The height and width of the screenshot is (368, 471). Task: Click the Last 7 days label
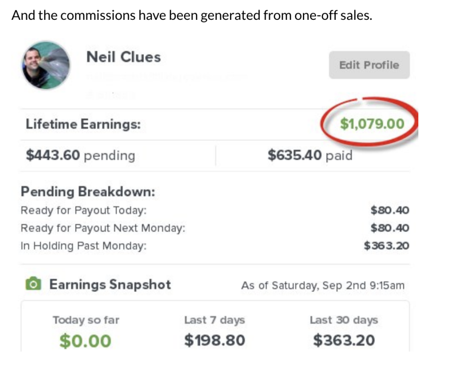[x=215, y=320]
